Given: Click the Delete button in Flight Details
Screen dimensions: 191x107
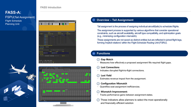Looking at the screenshot, I should [46, 60].
